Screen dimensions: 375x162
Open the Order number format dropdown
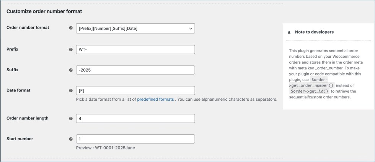tap(135, 28)
